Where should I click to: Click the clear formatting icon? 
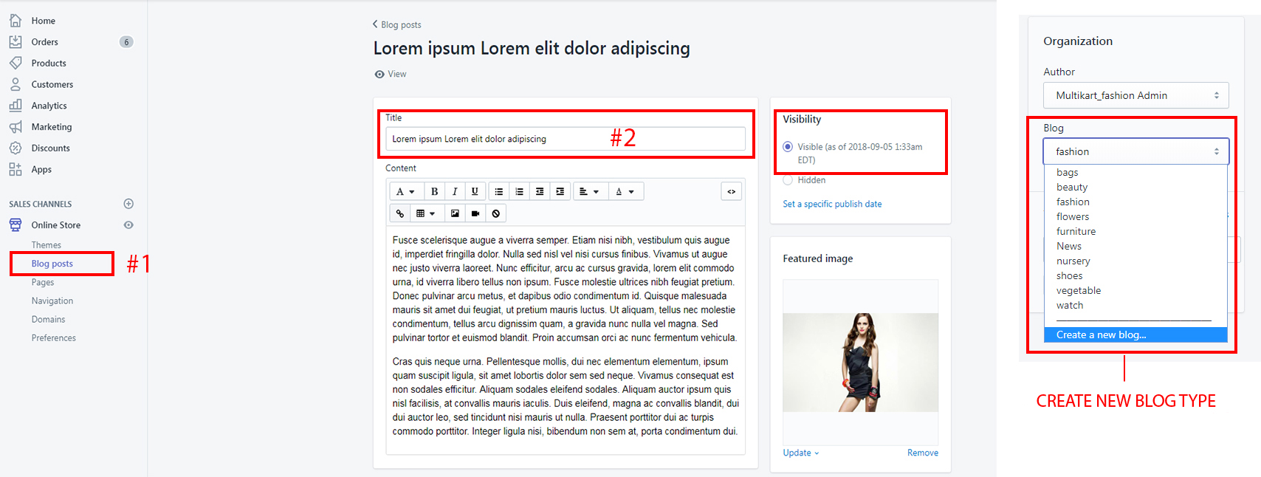[496, 214]
